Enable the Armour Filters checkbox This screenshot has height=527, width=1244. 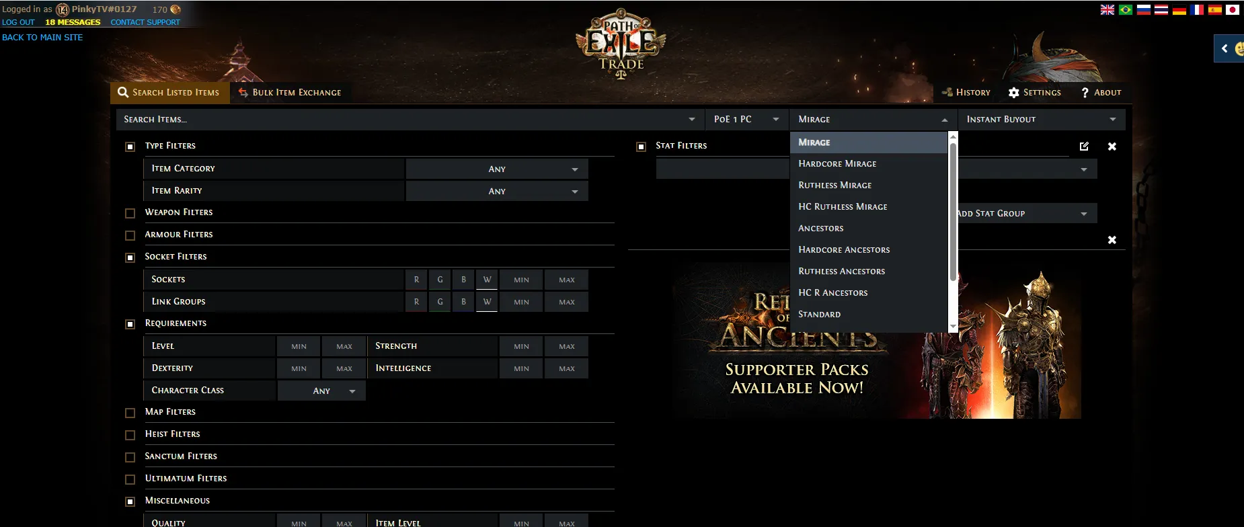pos(130,235)
